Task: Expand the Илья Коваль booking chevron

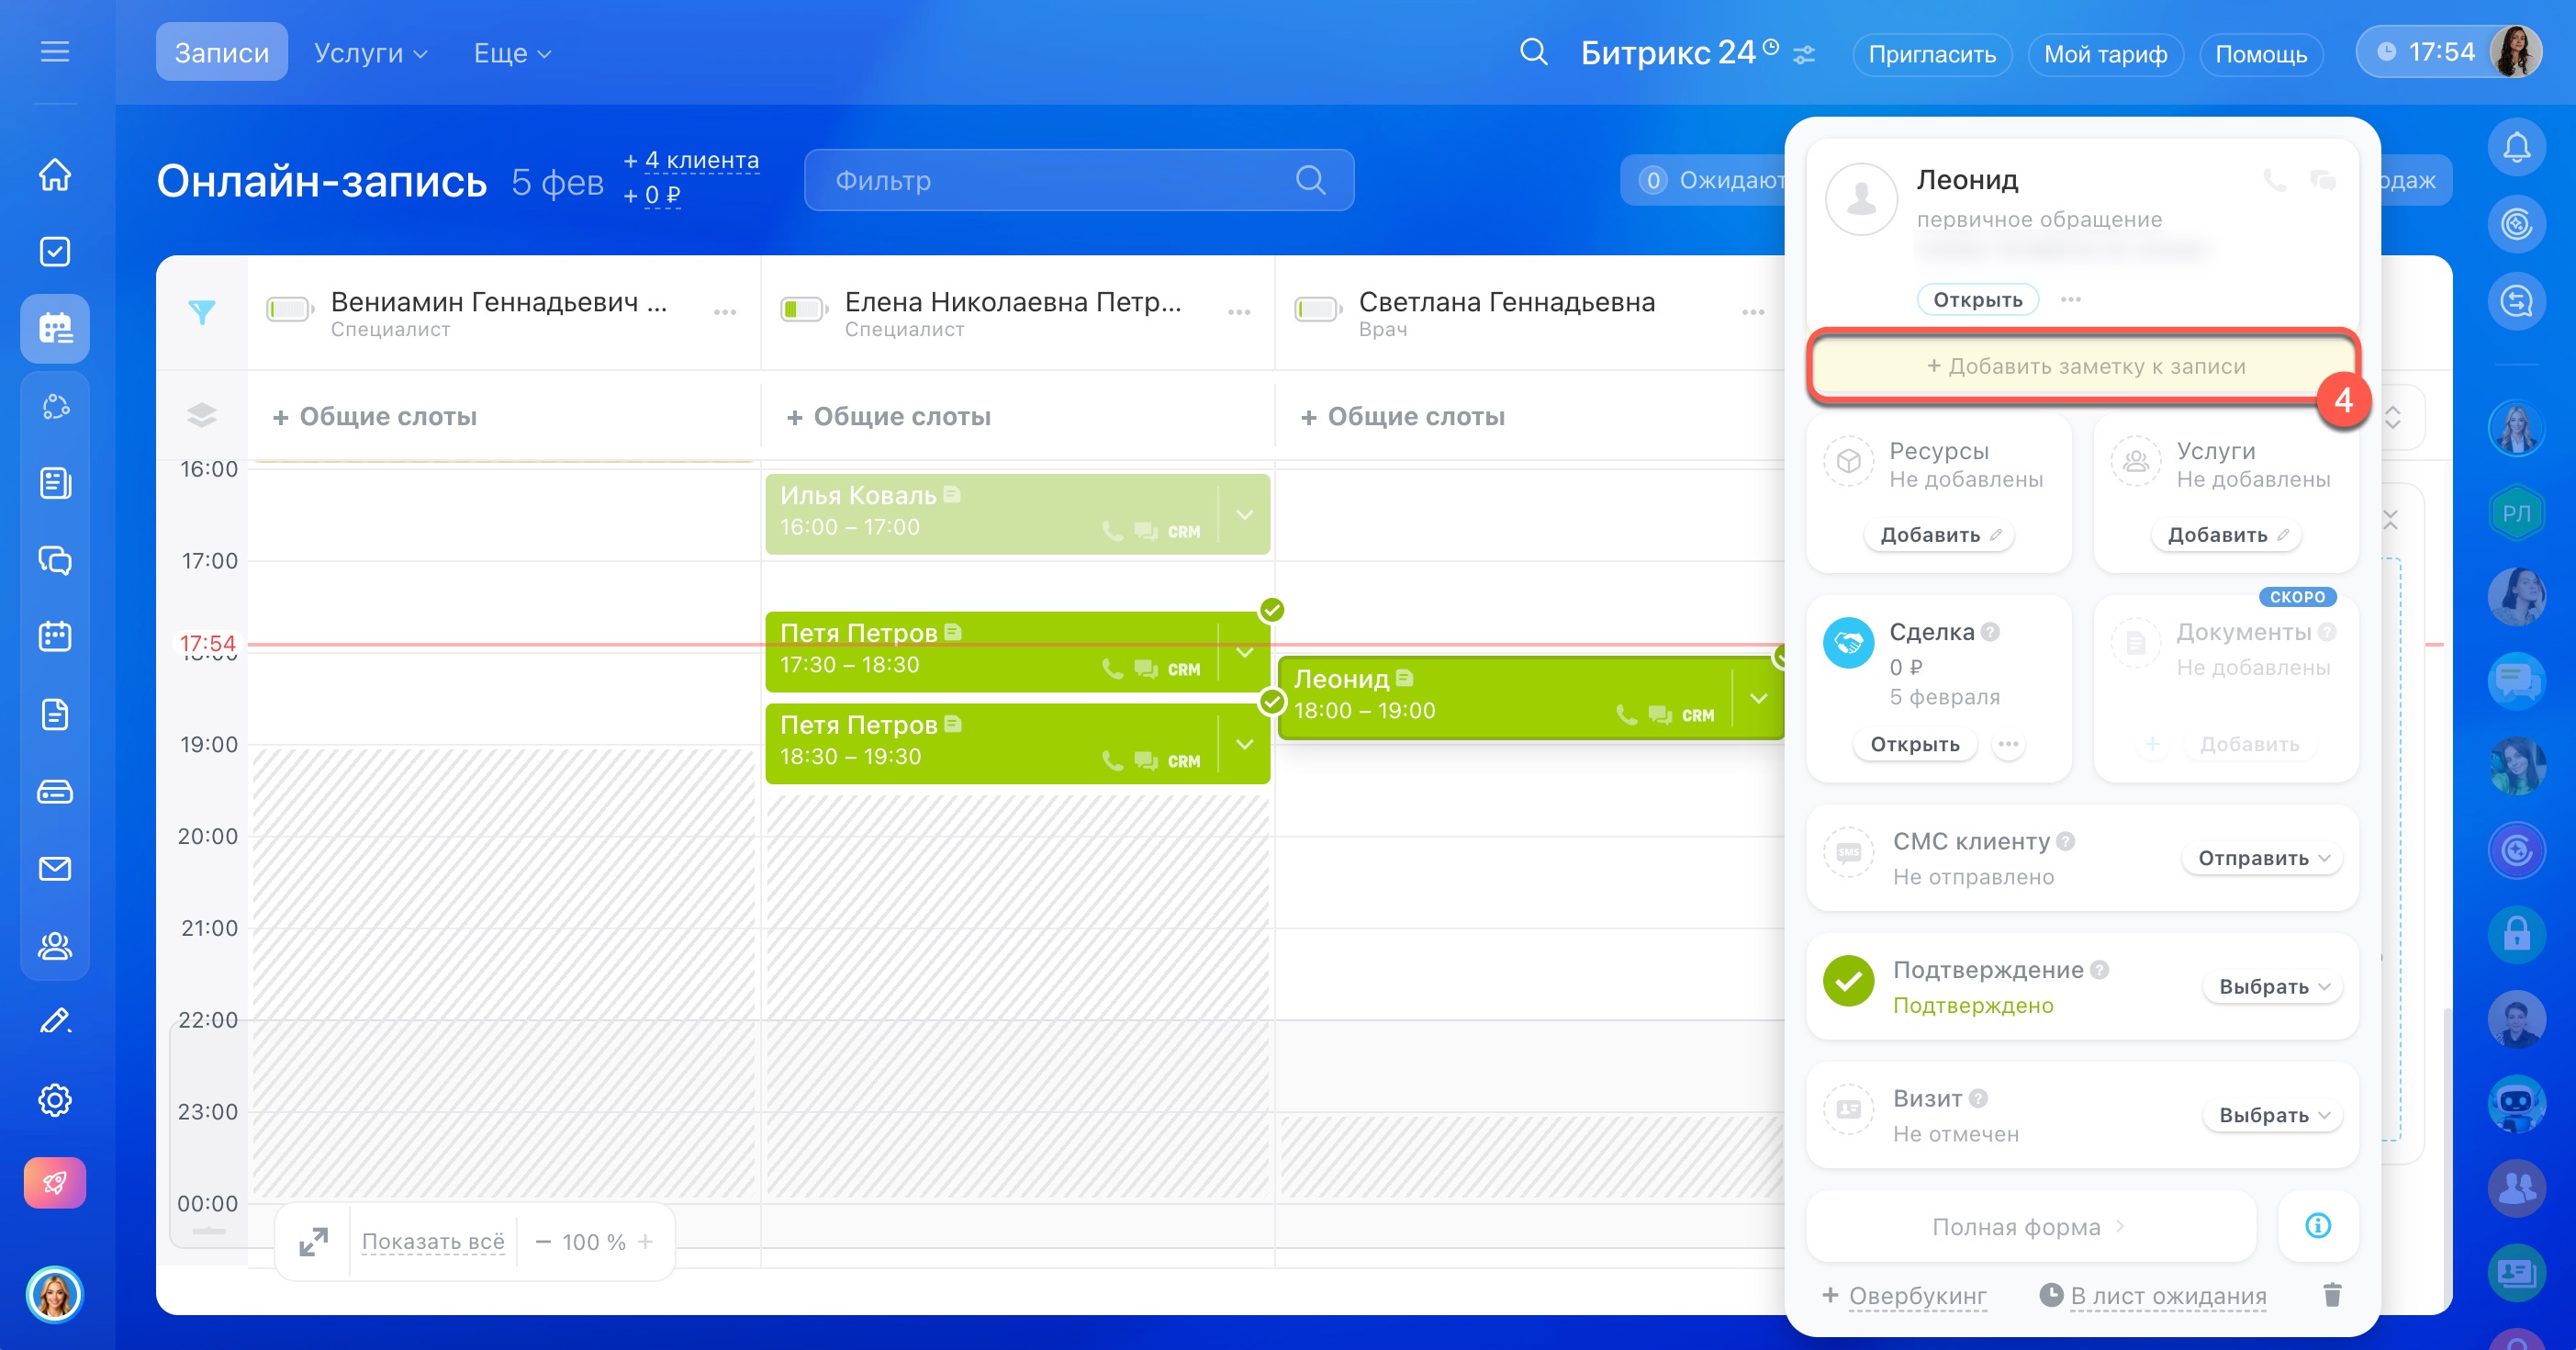Action: (x=1244, y=515)
